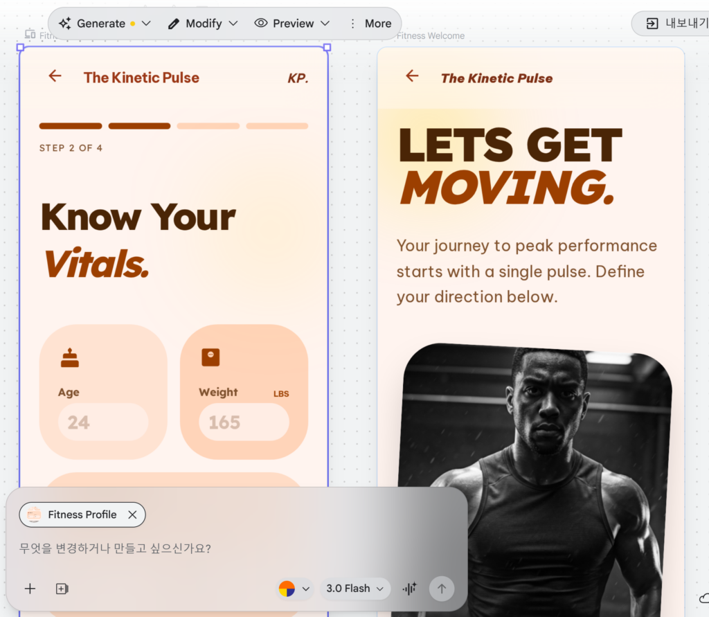Open the More options menu
The height and width of the screenshot is (617, 709).
pyautogui.click(x=371, y=24)
